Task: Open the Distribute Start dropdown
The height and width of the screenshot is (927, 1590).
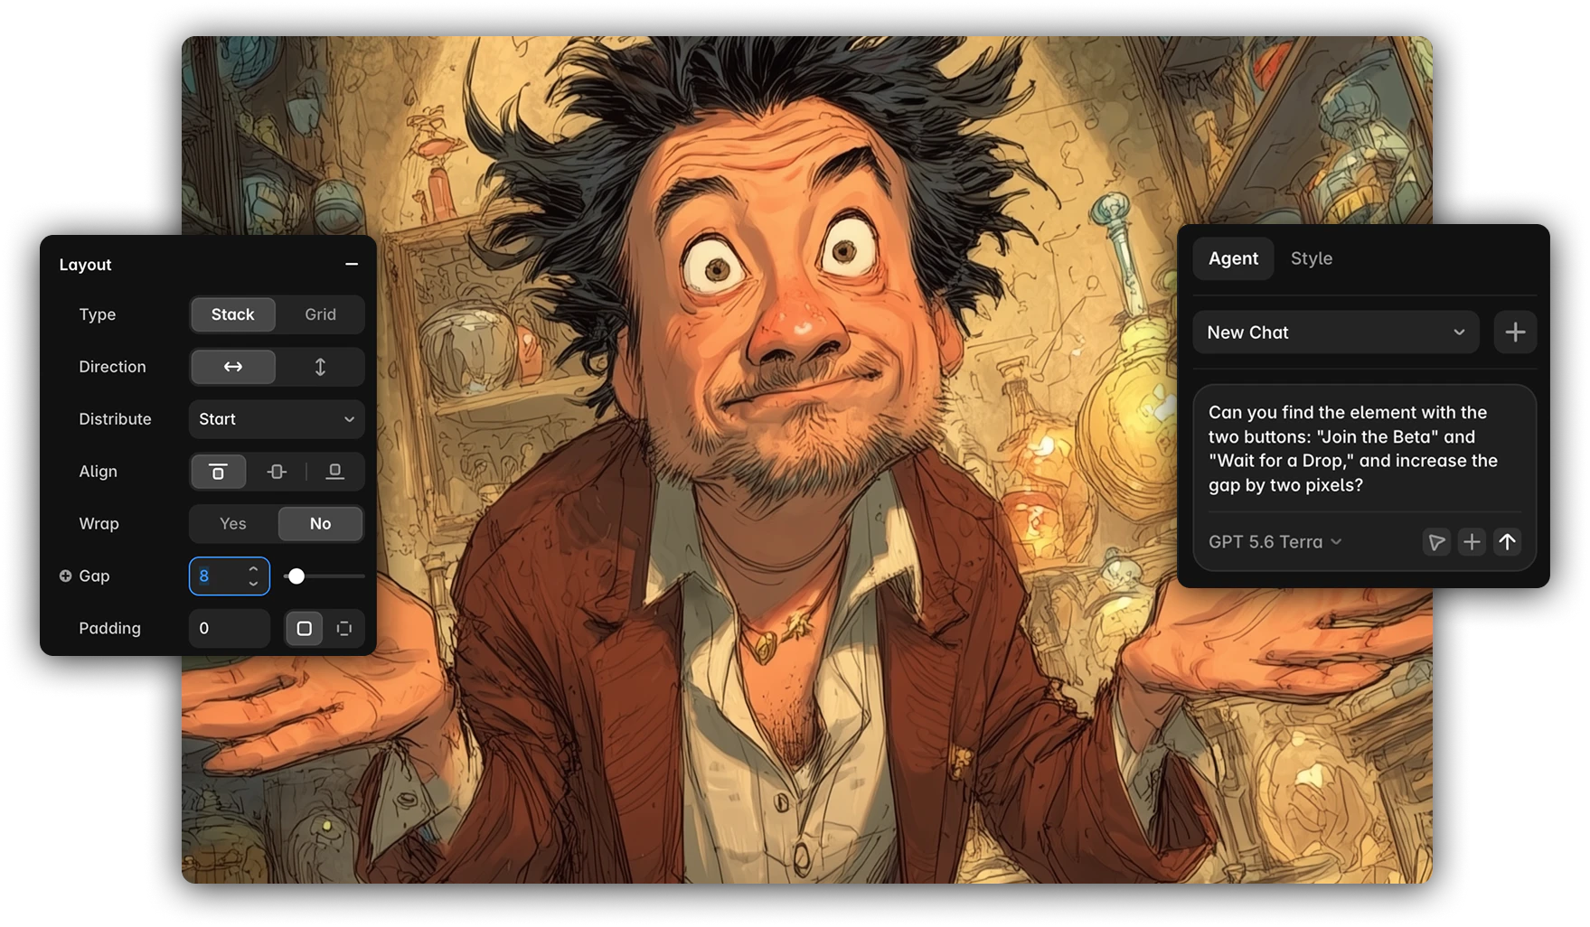Action: pos(277,419)
